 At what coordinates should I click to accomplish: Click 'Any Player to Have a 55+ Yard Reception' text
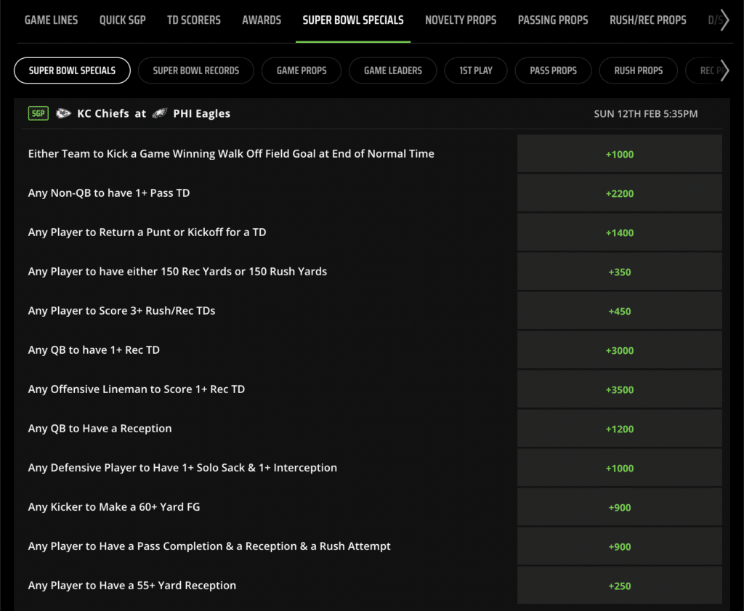(x=132, y=586)
